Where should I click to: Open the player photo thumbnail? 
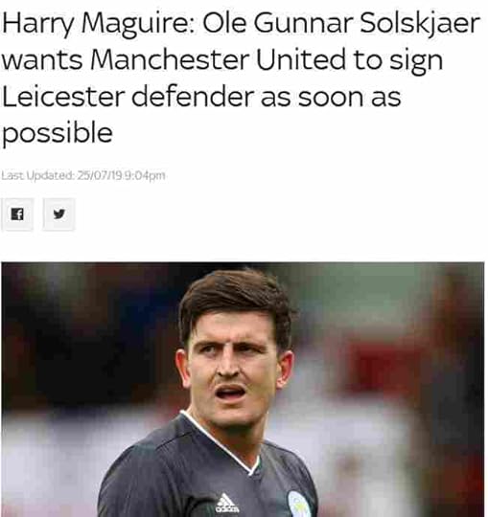[243, 390]
